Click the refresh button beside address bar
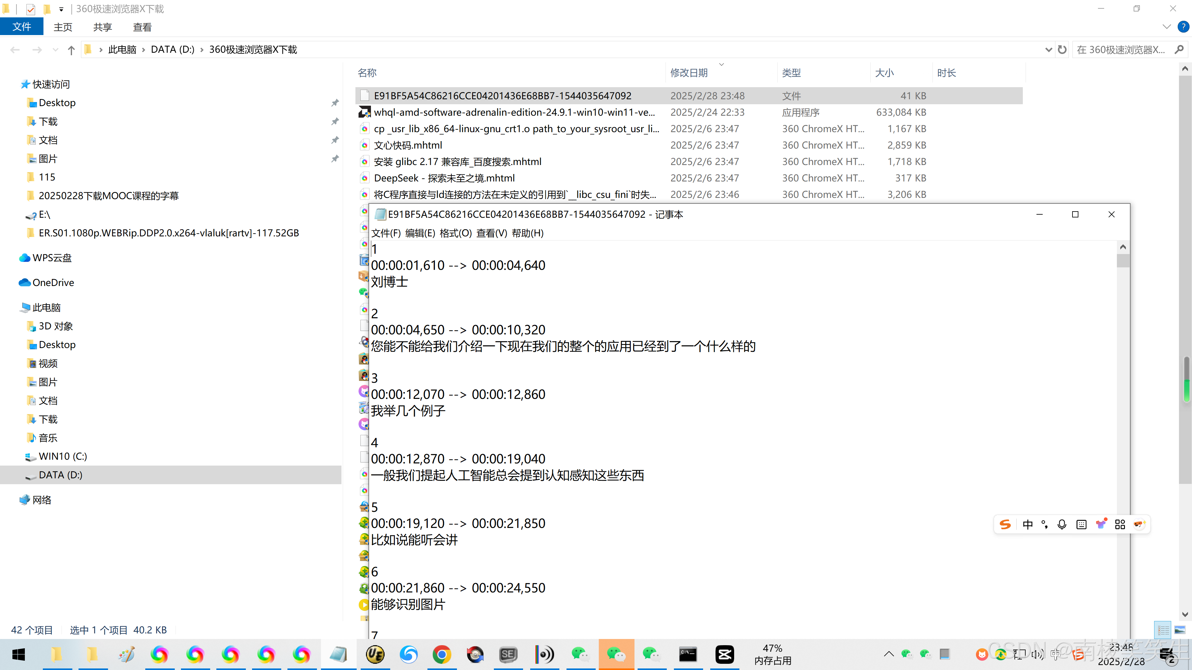The height and width of the screenshot is (670, 1192). (x=1063, y=50)
